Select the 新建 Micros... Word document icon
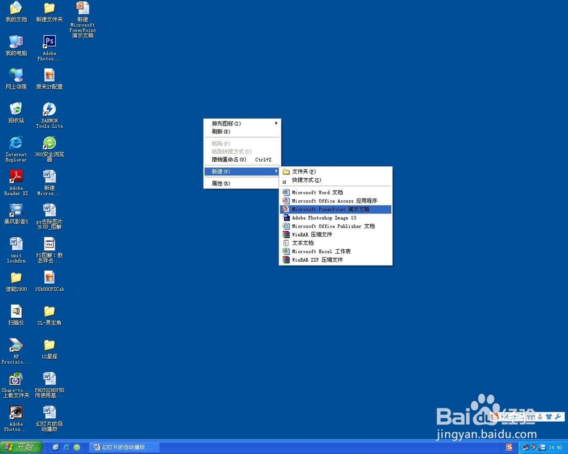This screenshot has width=568, height=454. pos(49,183)
